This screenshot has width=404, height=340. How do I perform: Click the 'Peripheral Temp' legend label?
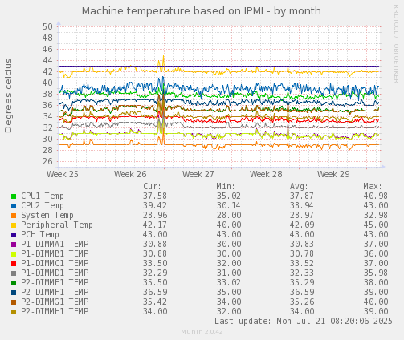tap(57, 225)
